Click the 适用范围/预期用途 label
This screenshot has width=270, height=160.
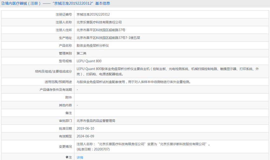(x=58, y=82)
